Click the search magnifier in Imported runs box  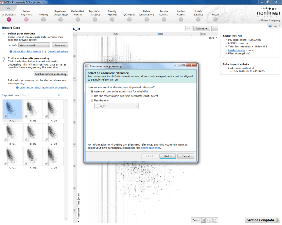coord(59,95)
